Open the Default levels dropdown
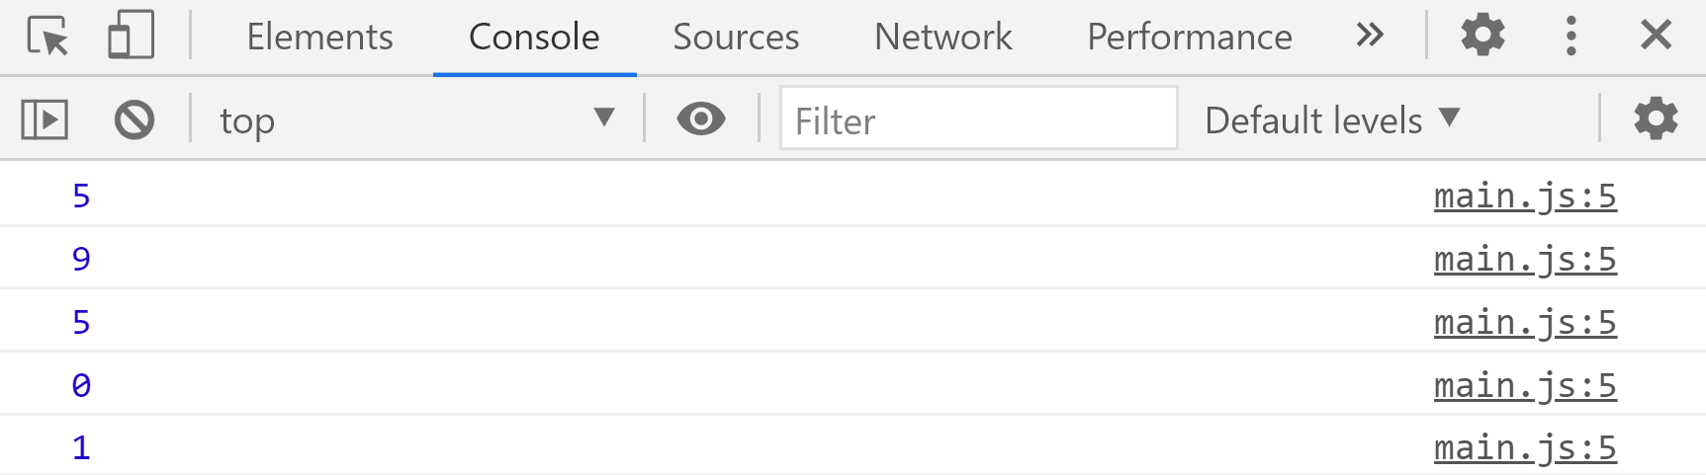The image size is (1706, 475). (1332, 119)
